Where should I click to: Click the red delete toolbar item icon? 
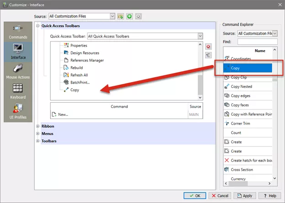tap(208, 47)
